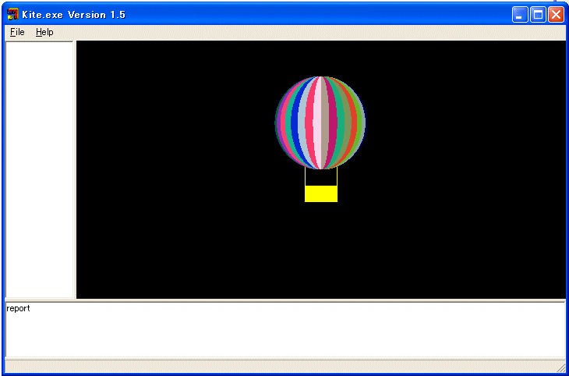Open the Help menu
The width and height of the screenshot is (569, 376).
point(44,32)
